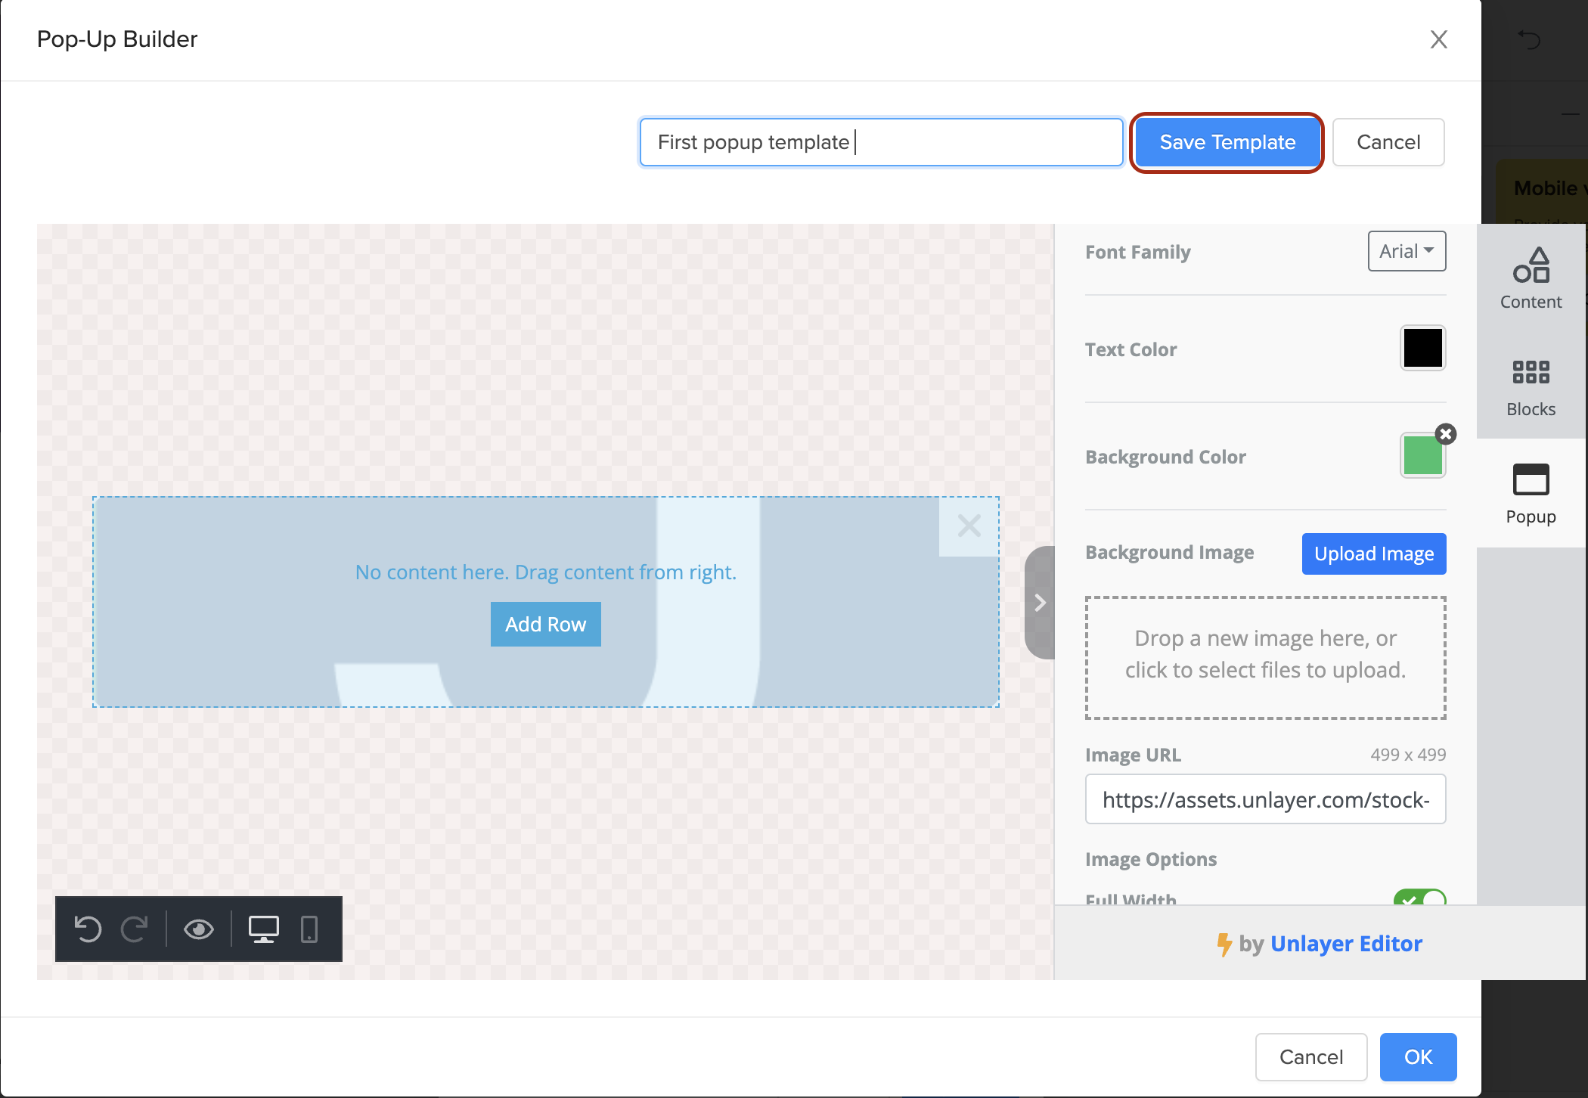Open the Content panel tab
Viewport: 1588px width, 1098px height.
click(x=1531, y=278)
